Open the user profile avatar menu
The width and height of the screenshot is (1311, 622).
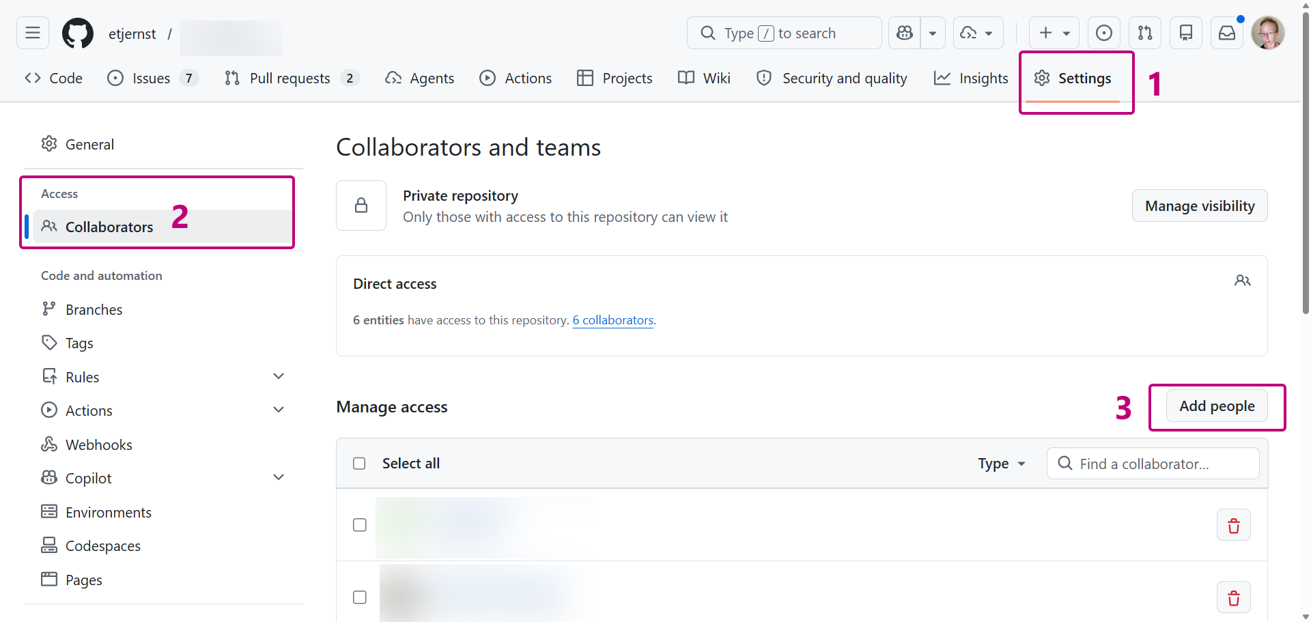click(1268, 33)
